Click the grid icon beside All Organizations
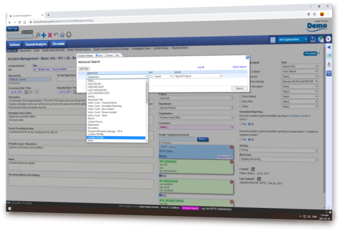The height and width of the screenshot is (230, 339). pyautogui.click(x=273, y=40)
